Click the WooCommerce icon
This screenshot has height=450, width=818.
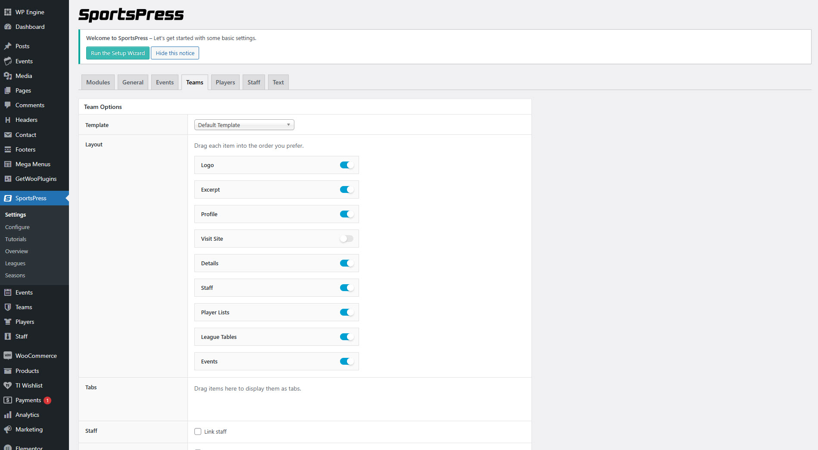pyautogui.click(x=8, y=356)
